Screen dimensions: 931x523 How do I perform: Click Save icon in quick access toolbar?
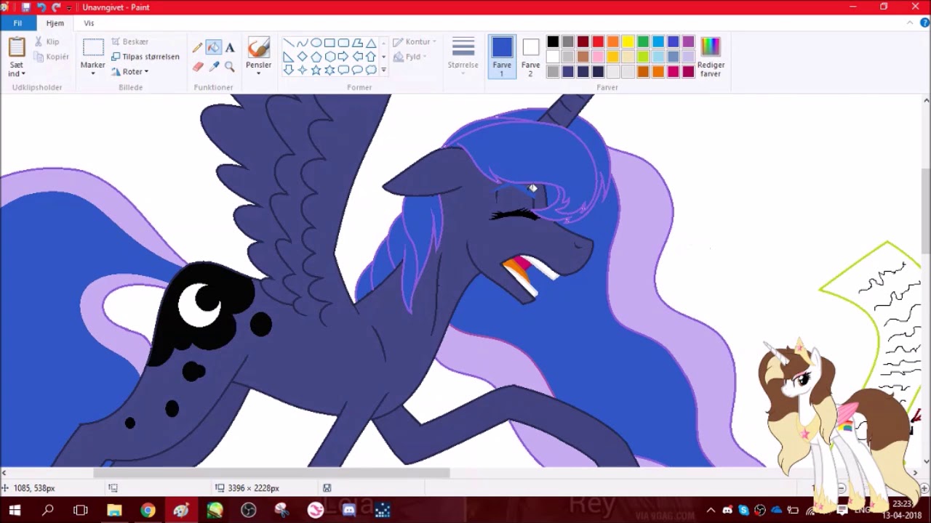(25, 7)
